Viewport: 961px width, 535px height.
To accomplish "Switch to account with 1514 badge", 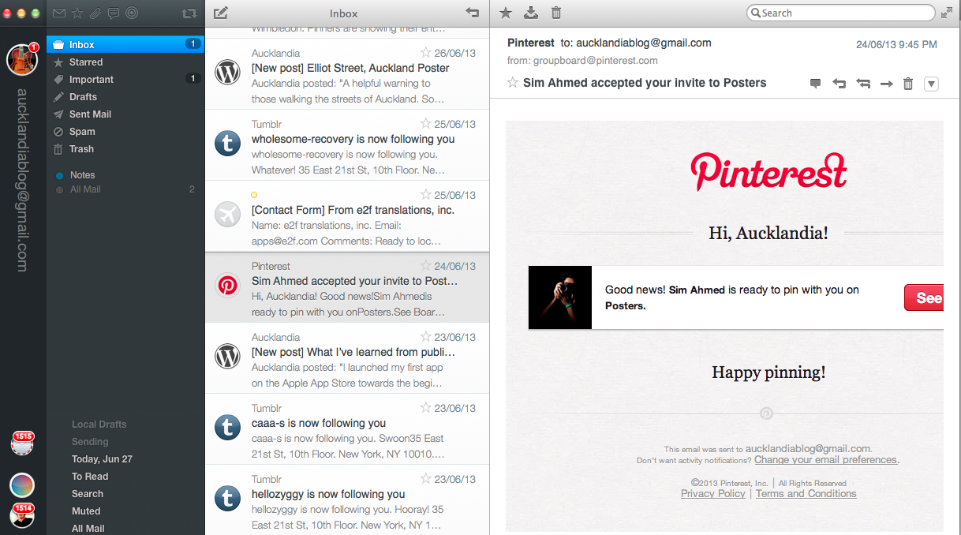I will (x=22, y=515).
